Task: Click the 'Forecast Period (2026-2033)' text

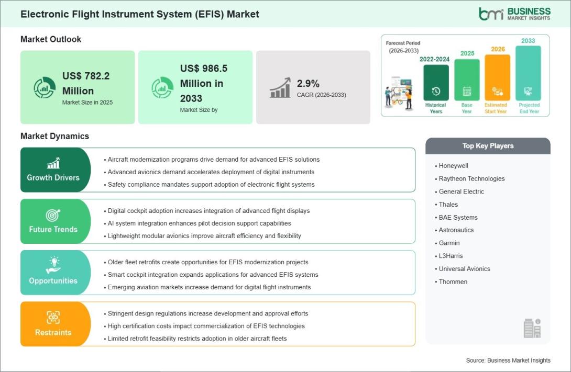Action: pyautogui.click(x=403, y=47)
